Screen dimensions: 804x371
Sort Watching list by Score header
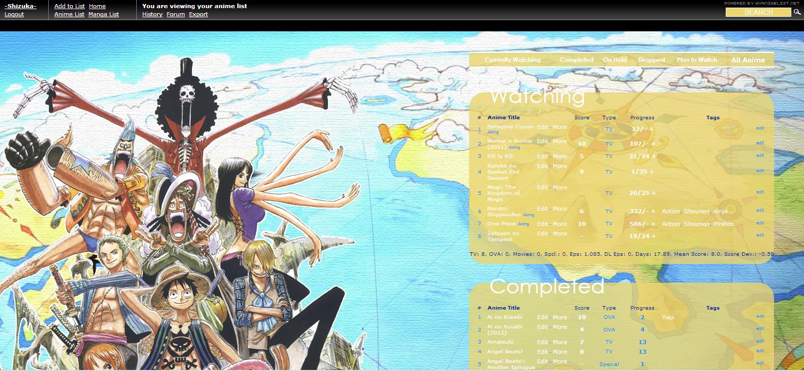tap(582, 117)
